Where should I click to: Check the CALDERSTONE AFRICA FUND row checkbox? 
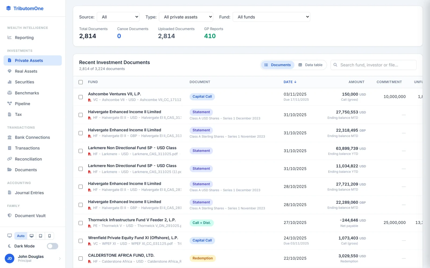[81, 259]
